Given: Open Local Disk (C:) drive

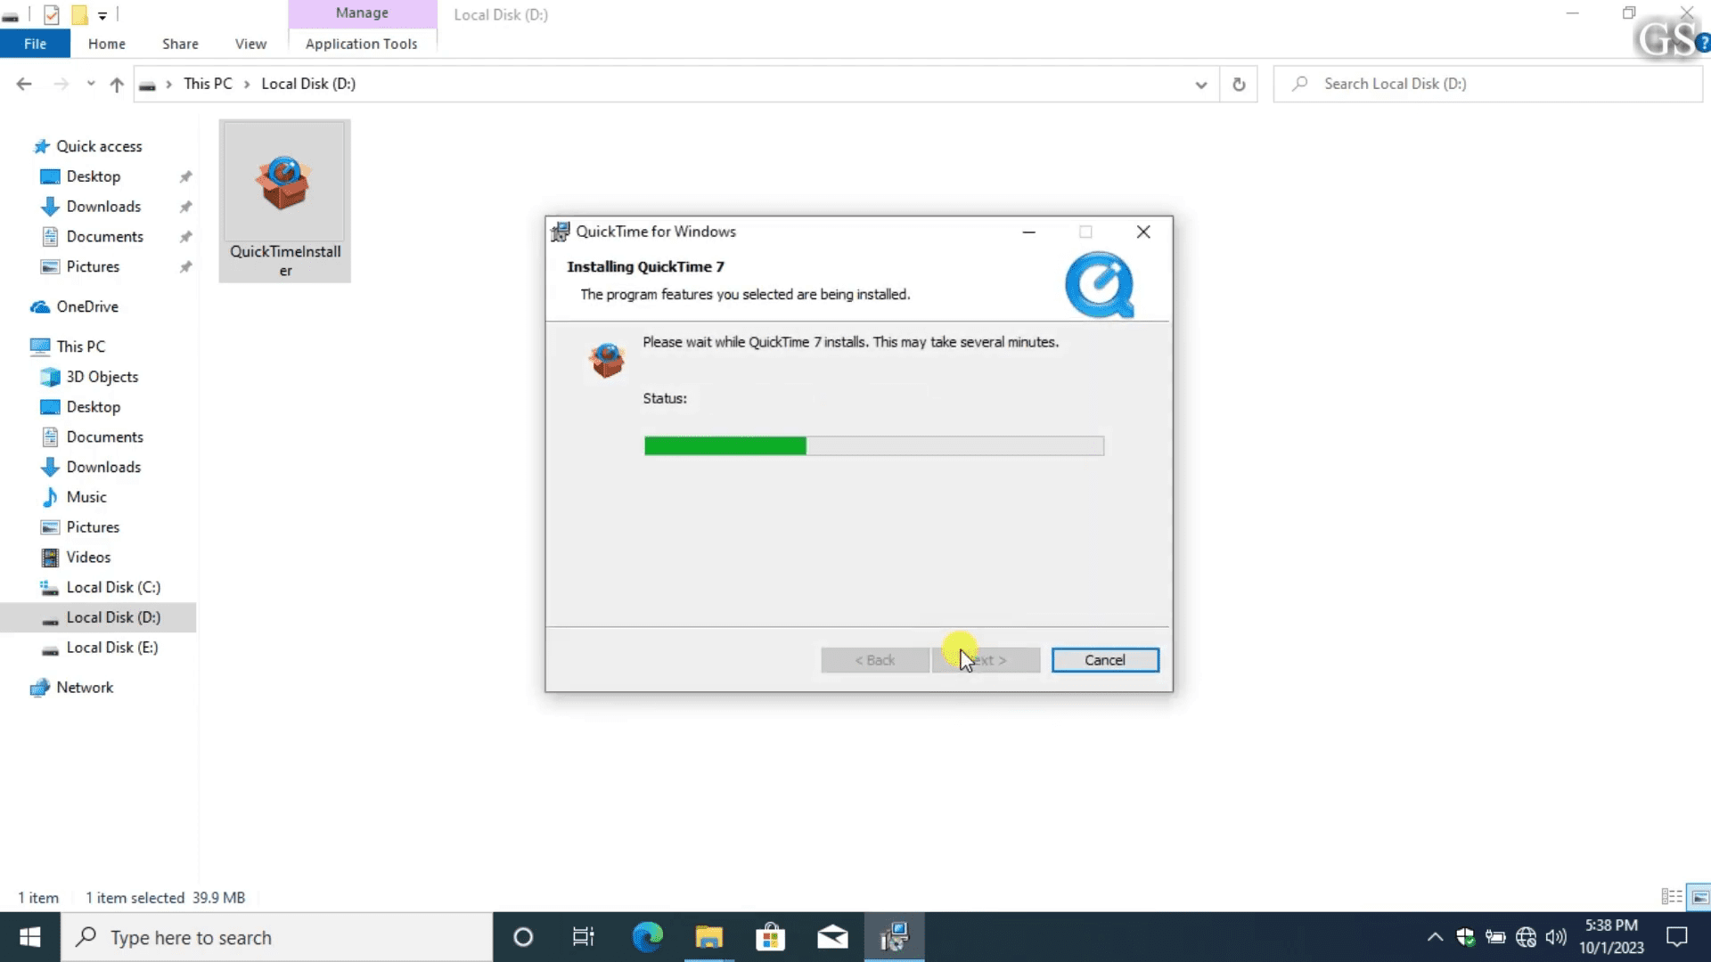Looking at the screenshot, I should pos(113,588).
